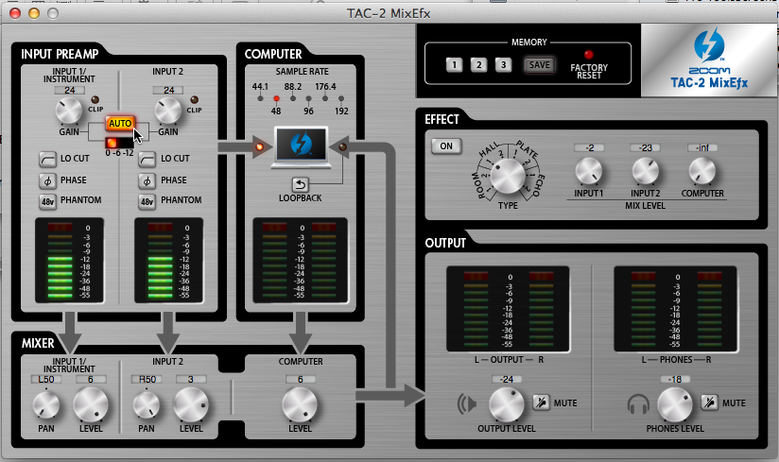Screen dimensions: 779x462
Task: Click the mixer Input 2 PAN knob
Action: [x=146, y=405]
